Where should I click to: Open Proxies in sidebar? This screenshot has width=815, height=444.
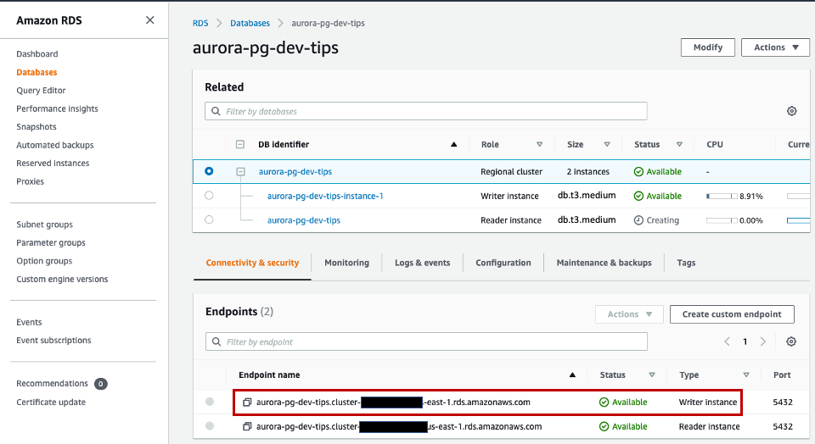tap(31, 181)
